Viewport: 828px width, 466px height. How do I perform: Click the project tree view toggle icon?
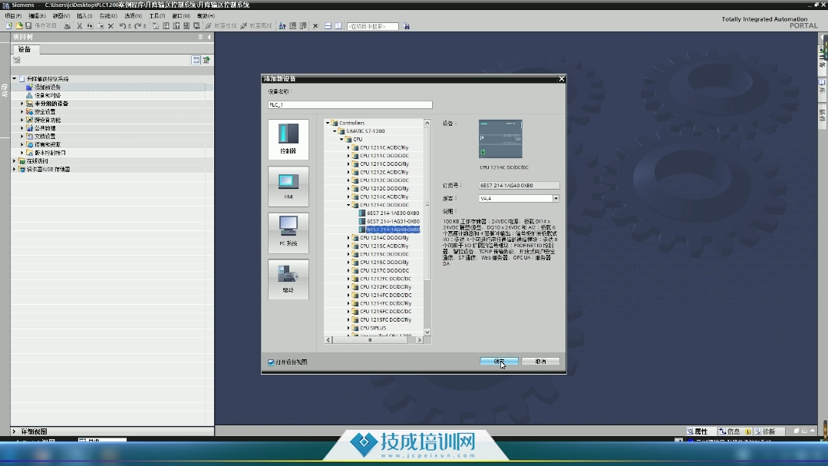(196, 60)
